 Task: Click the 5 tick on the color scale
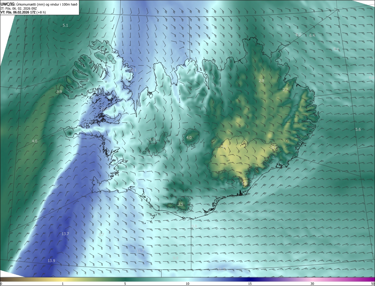125,284
